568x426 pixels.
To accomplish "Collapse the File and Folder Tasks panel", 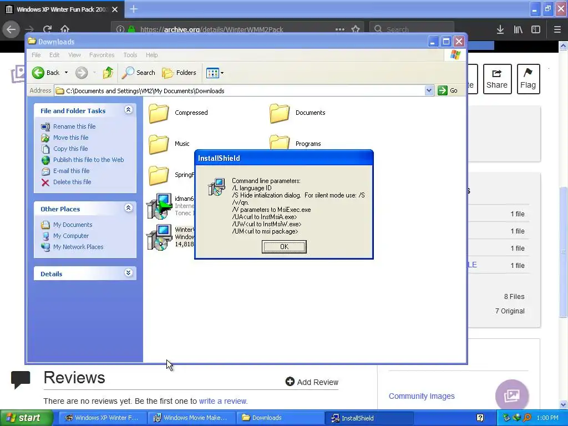I will [x=129, y=110].
